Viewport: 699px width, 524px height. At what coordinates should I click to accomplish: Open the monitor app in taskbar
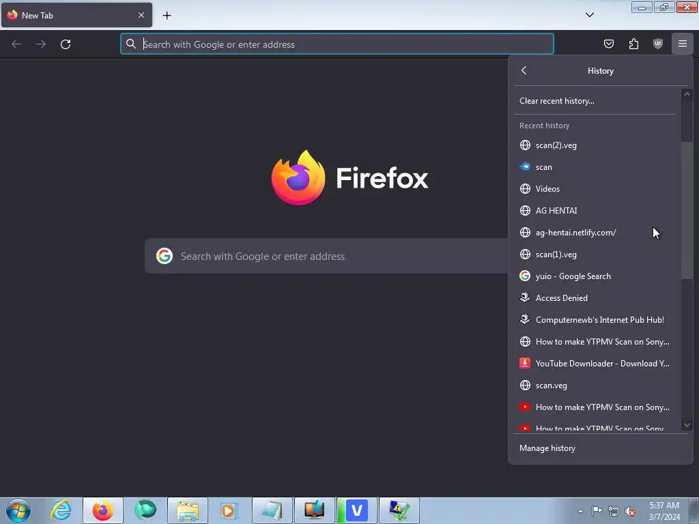point(314,510)
